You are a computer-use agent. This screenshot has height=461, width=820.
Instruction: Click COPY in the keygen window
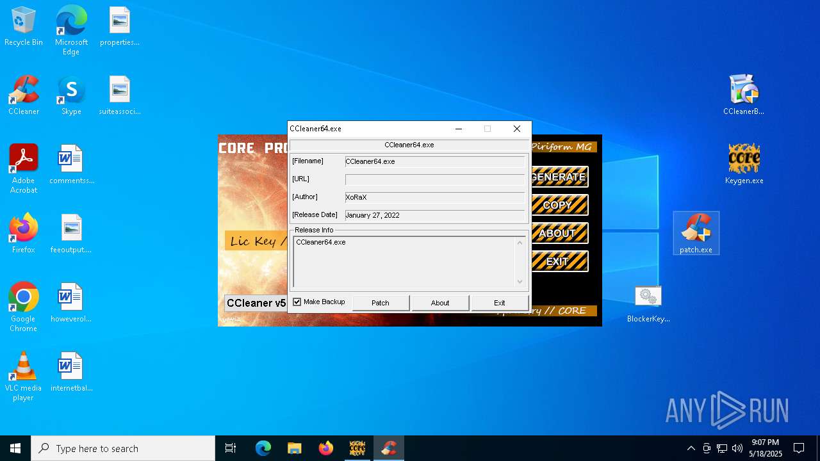(559, 205)
